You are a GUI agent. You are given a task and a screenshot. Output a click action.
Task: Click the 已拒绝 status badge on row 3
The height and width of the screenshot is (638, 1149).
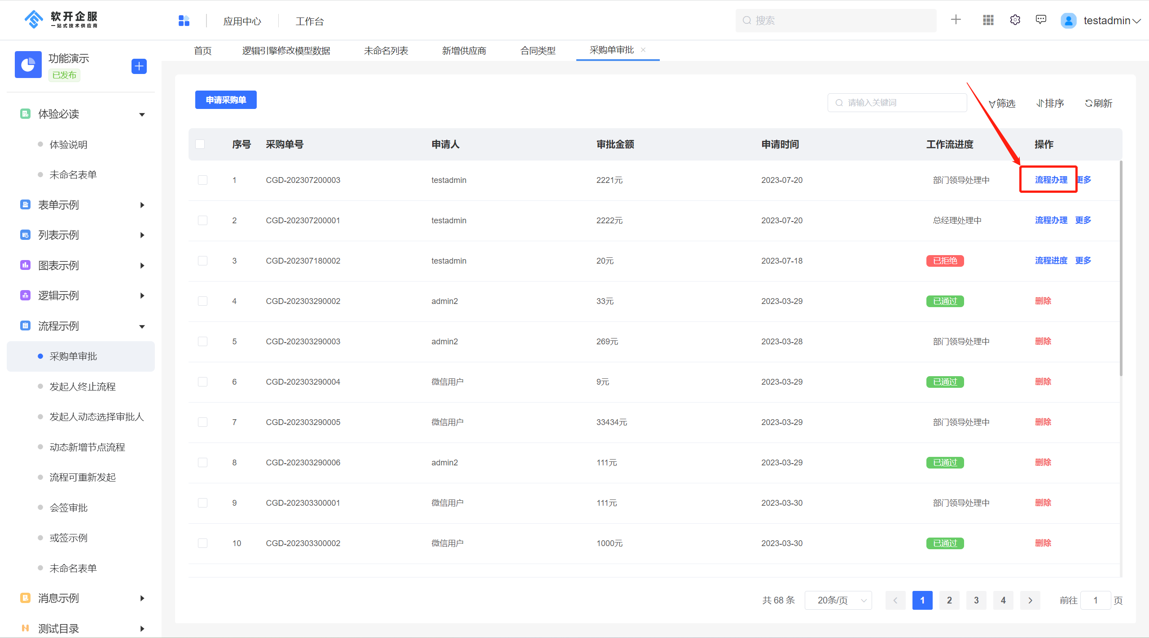click(945, 260)
